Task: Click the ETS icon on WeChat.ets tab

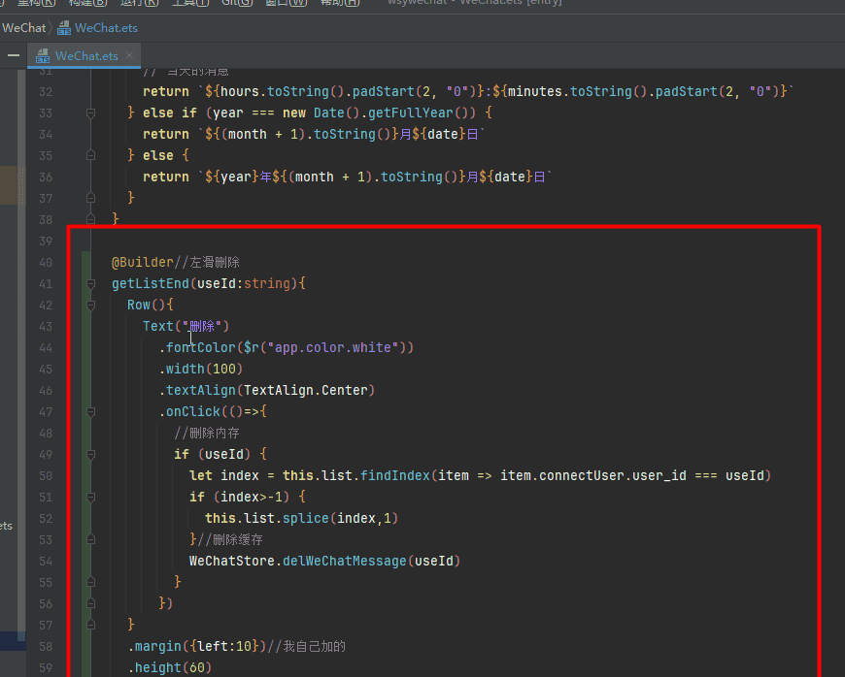Action: click(x=43, y=55)
